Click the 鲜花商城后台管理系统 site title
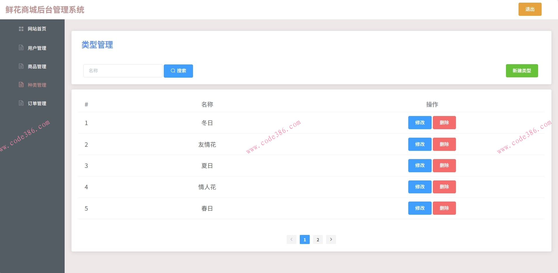558x273 pixels. 45,10
